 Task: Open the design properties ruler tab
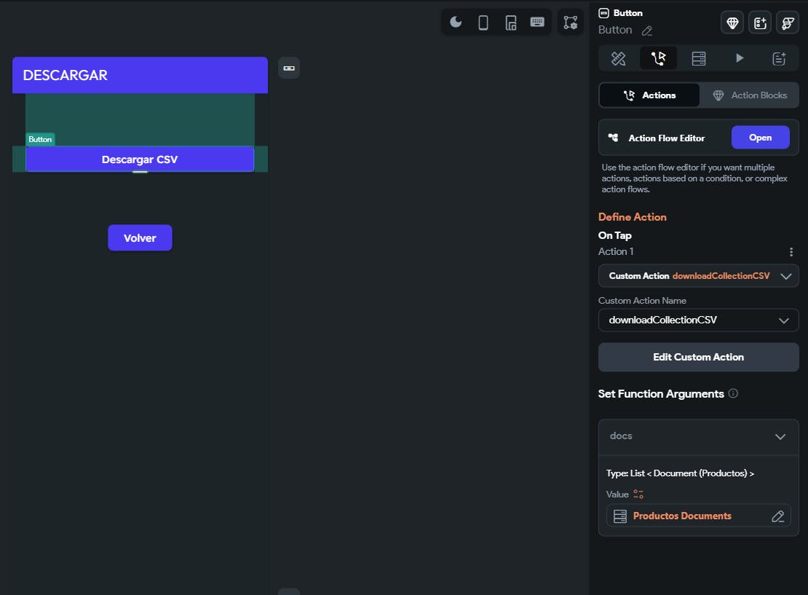coord(618,59)
